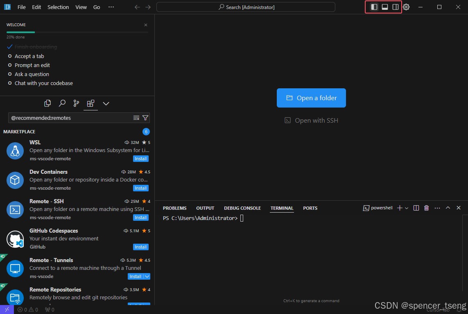Click the Search [Administrator] command box
The image size is (468, 314).
[x=246, y=7]
